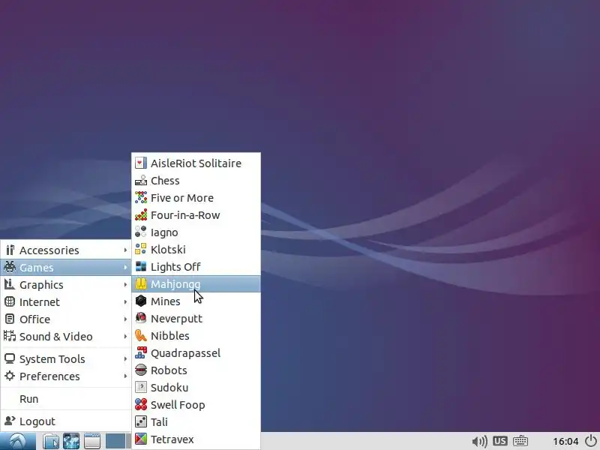Click the "Swell Foop" text

click(x=178, y=405)
